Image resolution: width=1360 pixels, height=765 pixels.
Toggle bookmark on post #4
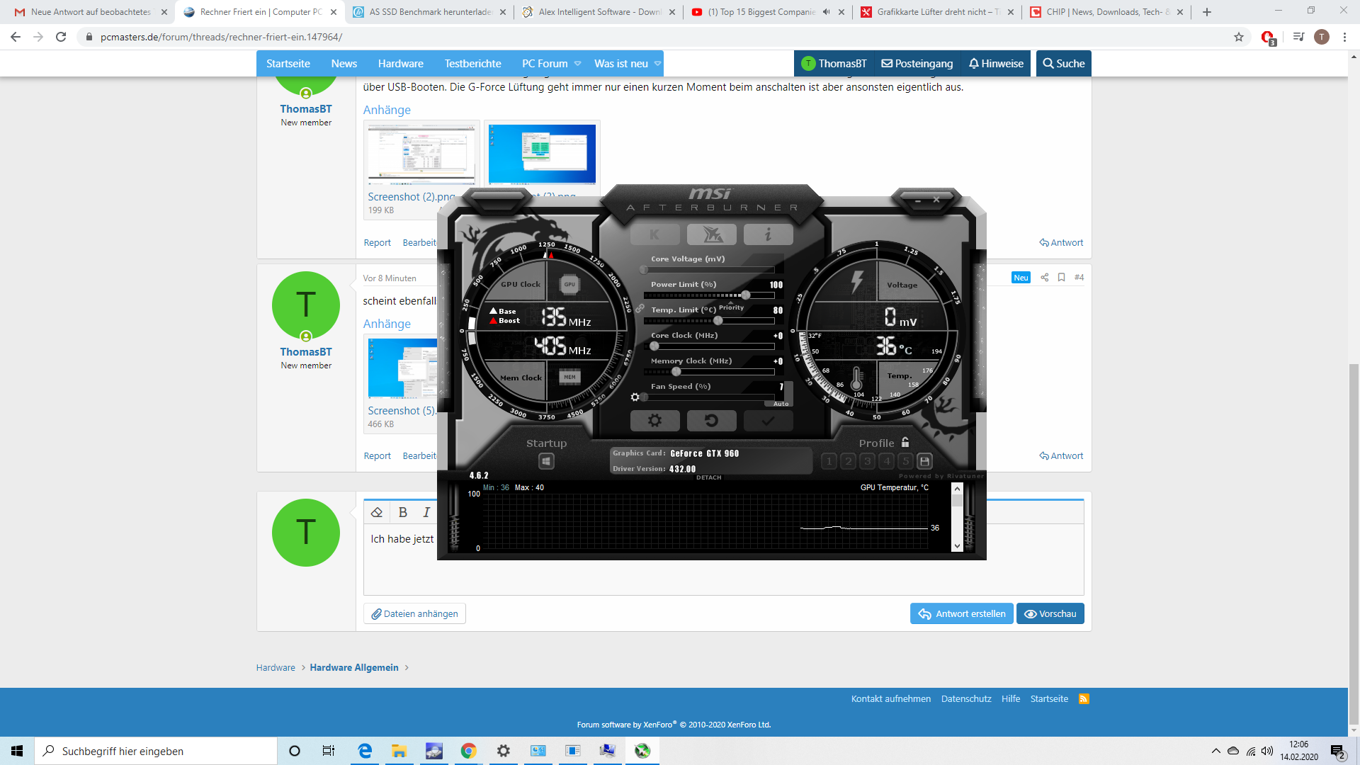1061,278
